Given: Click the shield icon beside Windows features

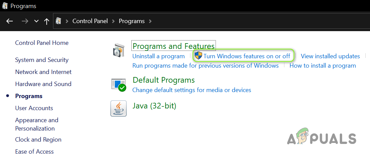Looking at the screenshot, I should pyautogui.click(x=198, y=56).
